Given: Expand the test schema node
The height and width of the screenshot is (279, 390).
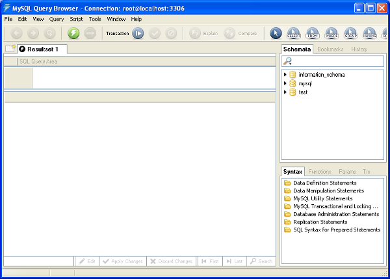Looking at the screenshot, I should 285,92.
